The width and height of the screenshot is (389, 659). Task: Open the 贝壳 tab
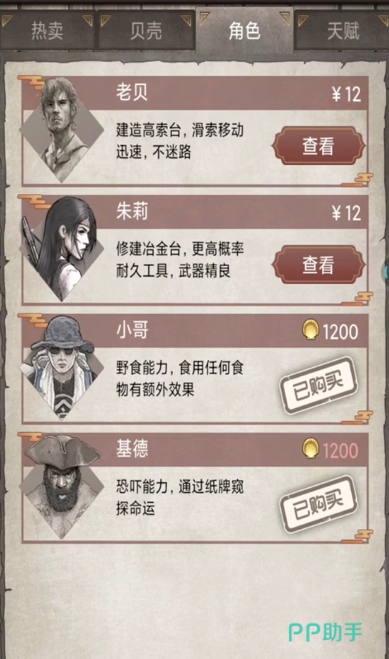point(145,31)
